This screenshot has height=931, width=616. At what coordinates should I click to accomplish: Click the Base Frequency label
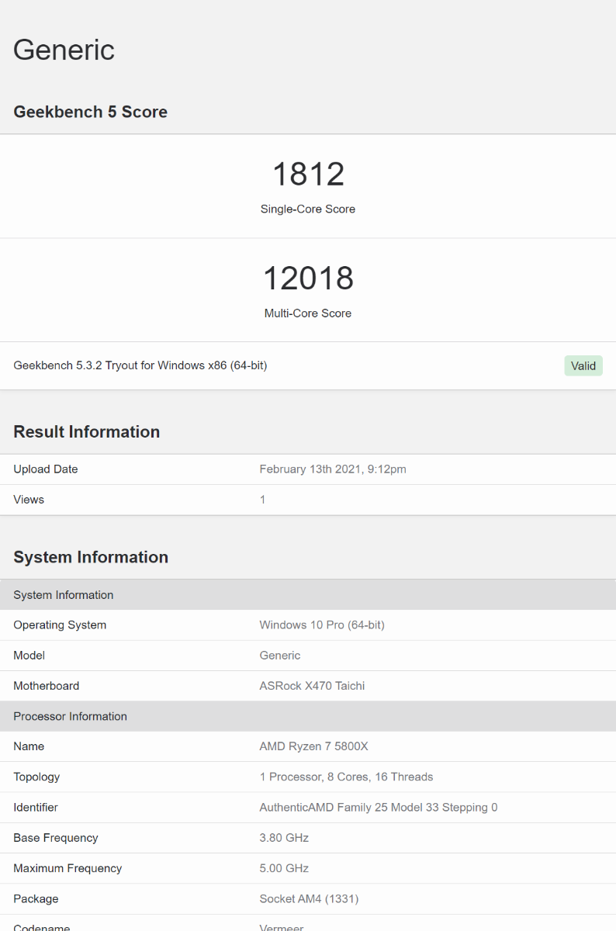[56, 838]
